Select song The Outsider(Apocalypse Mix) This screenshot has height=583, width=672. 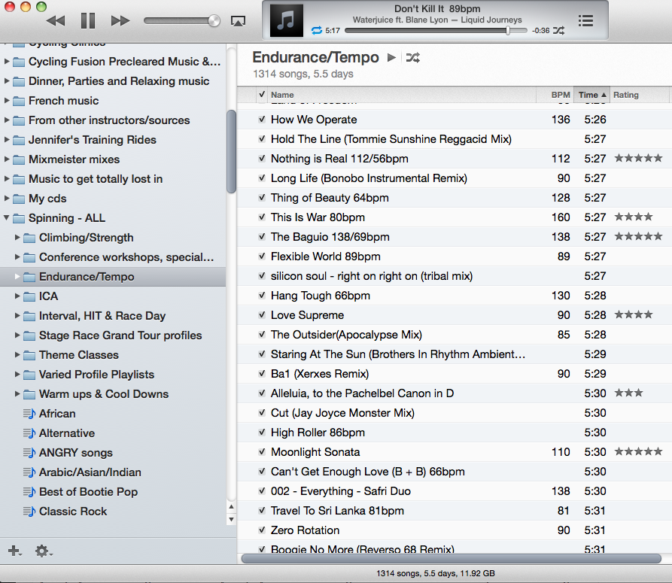346,335
